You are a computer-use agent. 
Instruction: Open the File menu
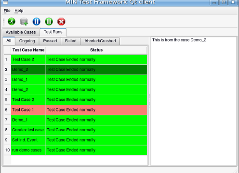click(x=7, y=11)
